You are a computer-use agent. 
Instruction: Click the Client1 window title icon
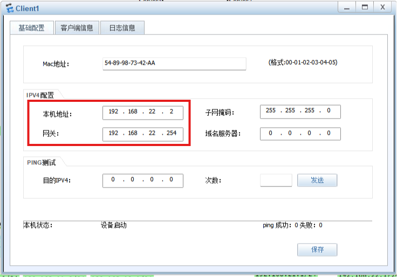tap(10, 8)
